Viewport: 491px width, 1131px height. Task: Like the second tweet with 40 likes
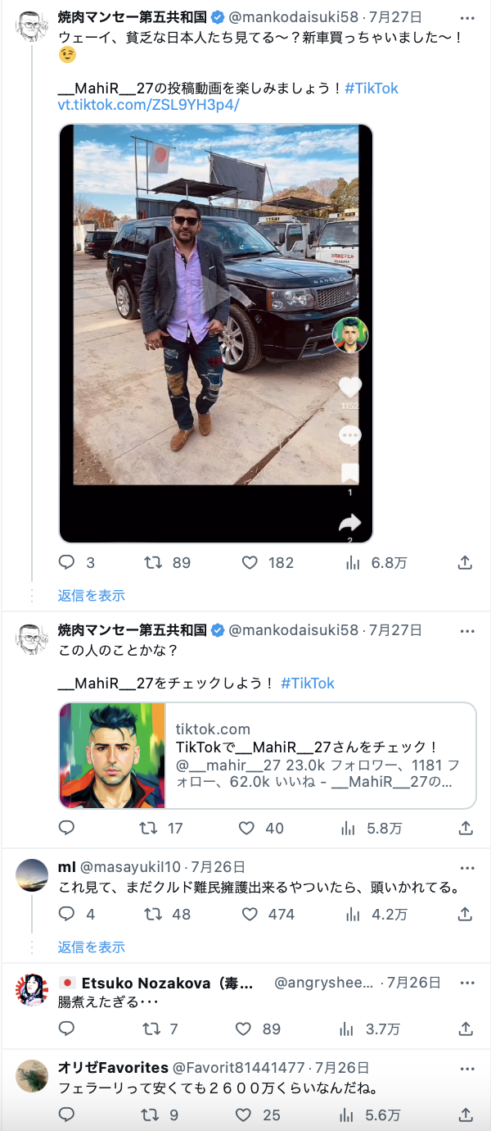click(x=246, y=828)
